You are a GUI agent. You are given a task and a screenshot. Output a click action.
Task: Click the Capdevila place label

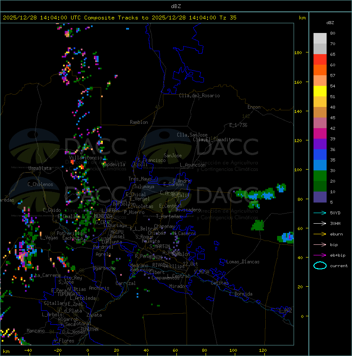pos(114,164)
